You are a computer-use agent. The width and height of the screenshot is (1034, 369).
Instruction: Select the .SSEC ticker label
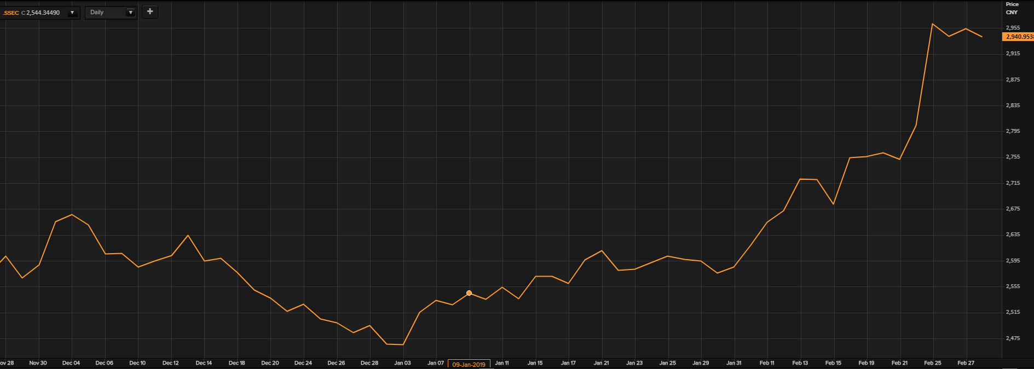[11, 13]
